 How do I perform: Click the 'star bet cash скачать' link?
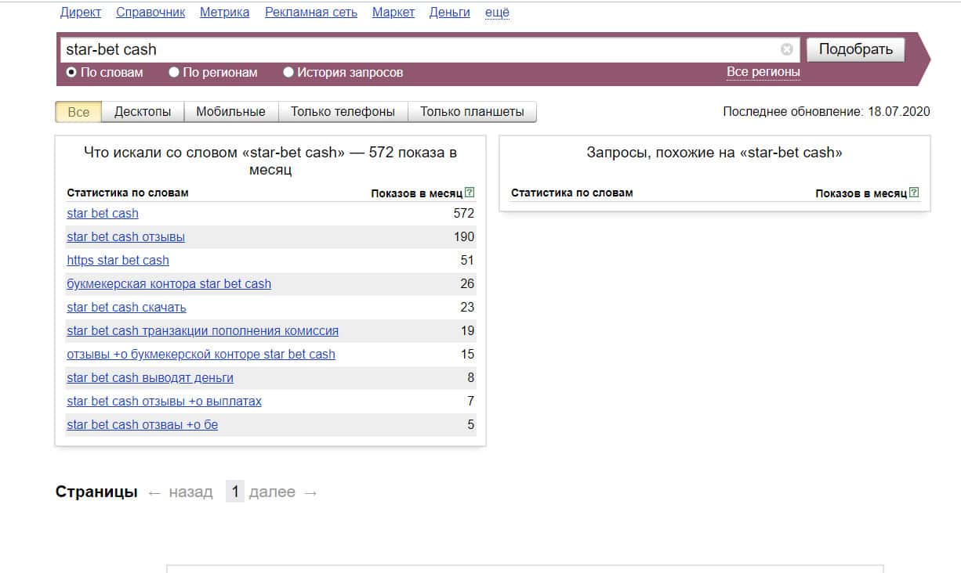(127, 307)
